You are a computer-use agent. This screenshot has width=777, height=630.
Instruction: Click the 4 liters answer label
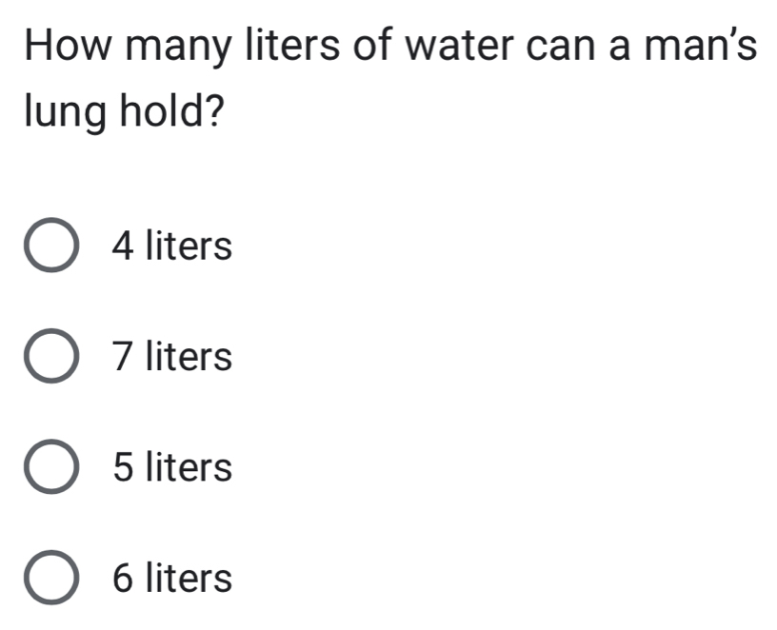click(171, 246)
